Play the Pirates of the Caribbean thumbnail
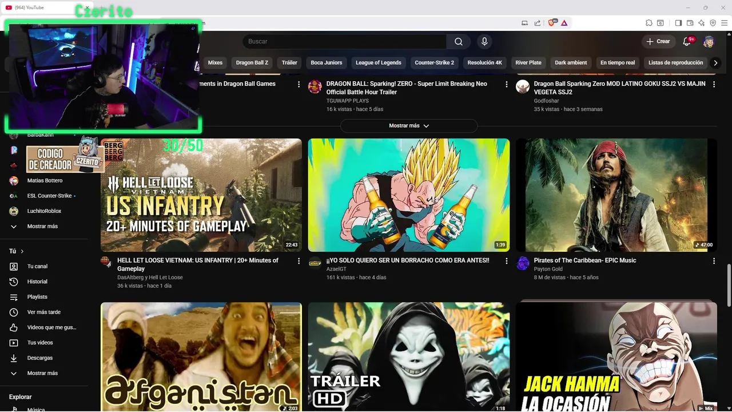The width and height of the screenshot is (732, 412). [616, 195]
